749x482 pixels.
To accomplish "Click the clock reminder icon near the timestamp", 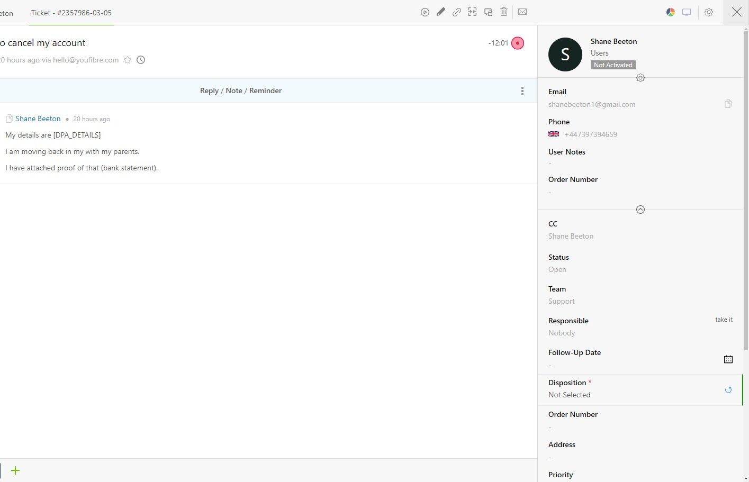I will pyautogui.click(x=140, y=60).
